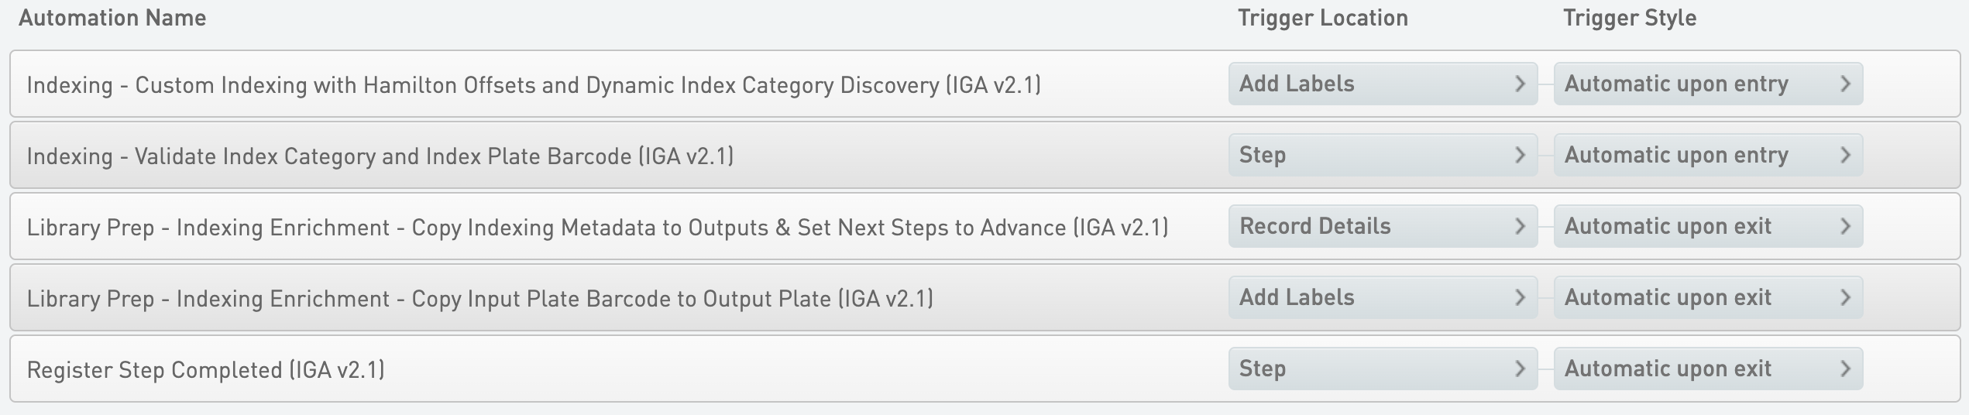Click chevron arrow on Record Details dropdown

coord(1520,226)
